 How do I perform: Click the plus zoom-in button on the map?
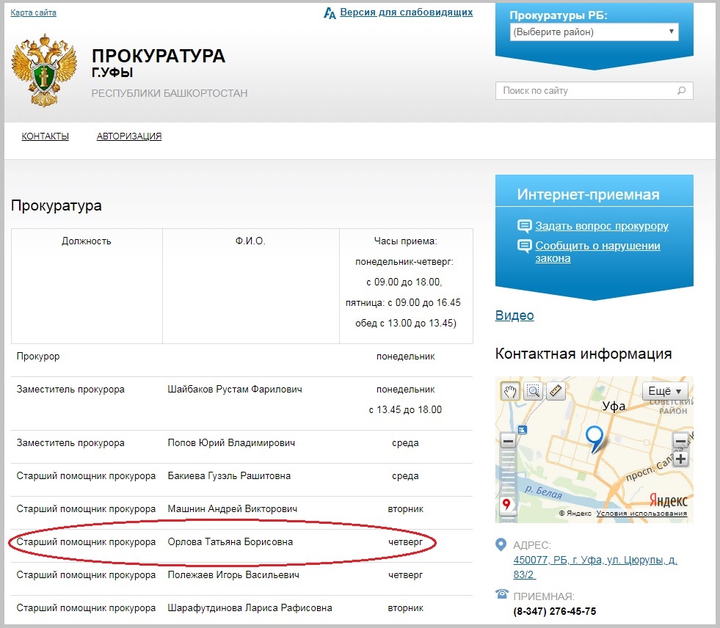[680, 459]
